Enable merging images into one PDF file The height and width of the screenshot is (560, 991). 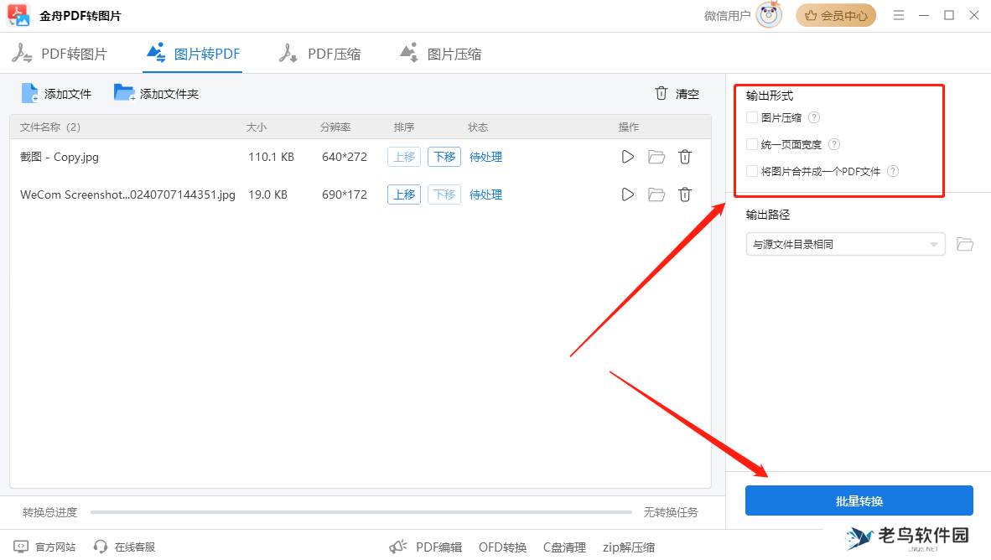[x=750, y=171]
